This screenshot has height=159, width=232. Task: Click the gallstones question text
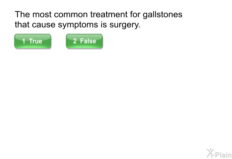coord(98,19)
